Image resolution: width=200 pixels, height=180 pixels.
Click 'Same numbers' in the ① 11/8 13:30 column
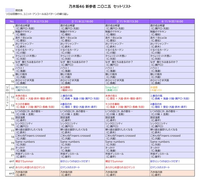click(25, 142)
